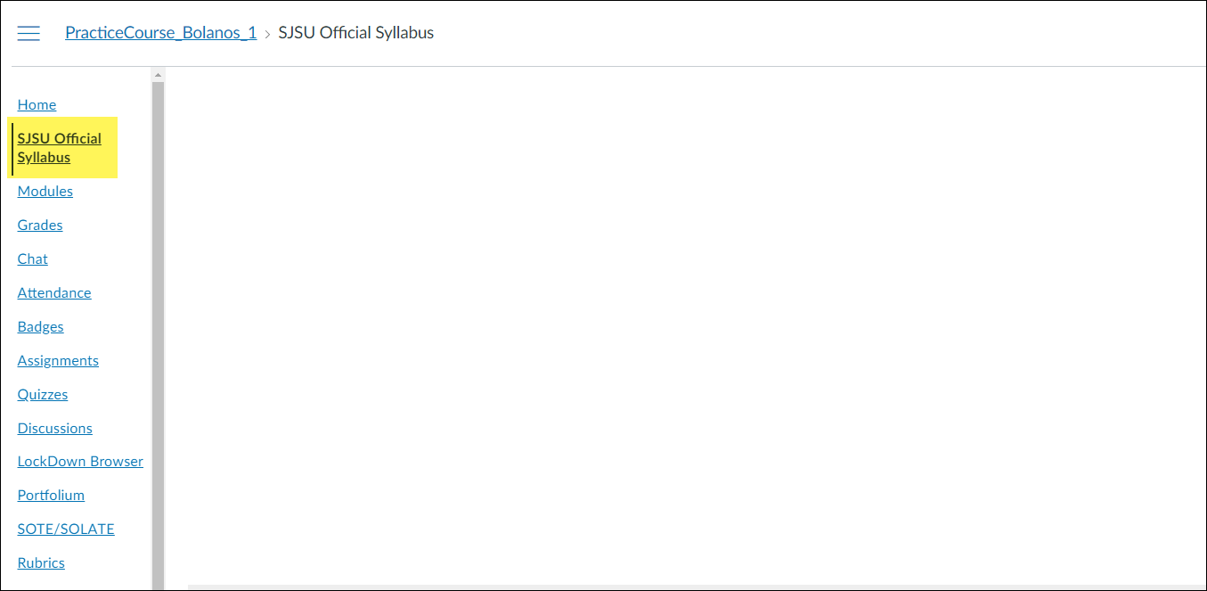
Task: Navigate to the Modules section
Action: click(45, 191)
